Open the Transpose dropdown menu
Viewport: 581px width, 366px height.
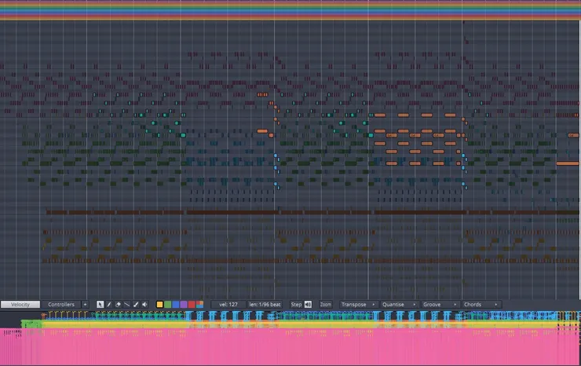click(358, 305)
